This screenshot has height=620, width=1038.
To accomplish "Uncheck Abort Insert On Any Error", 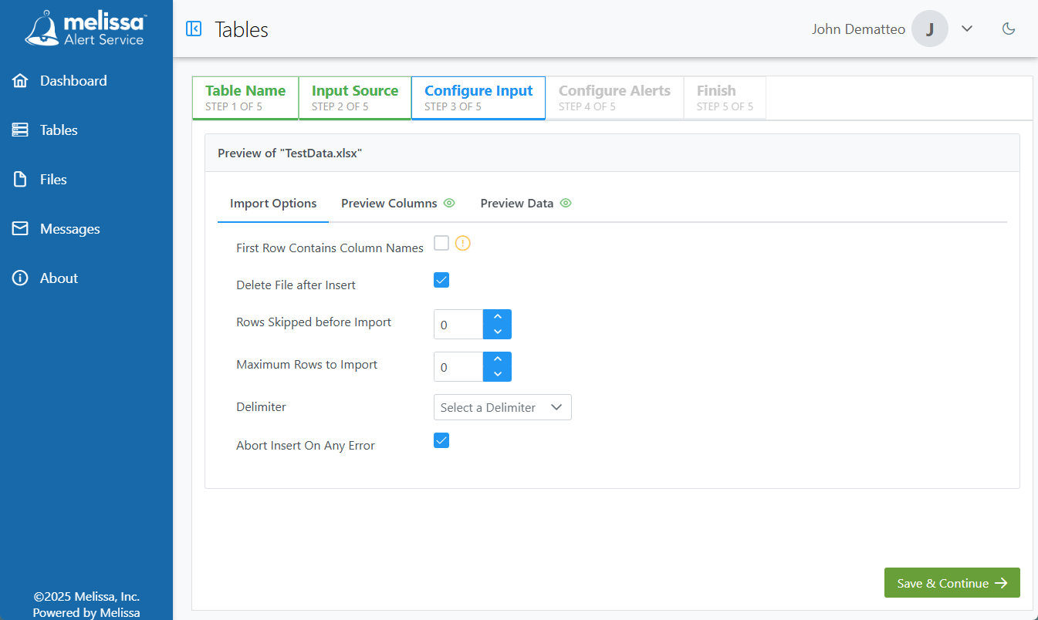I will point(441,440).
